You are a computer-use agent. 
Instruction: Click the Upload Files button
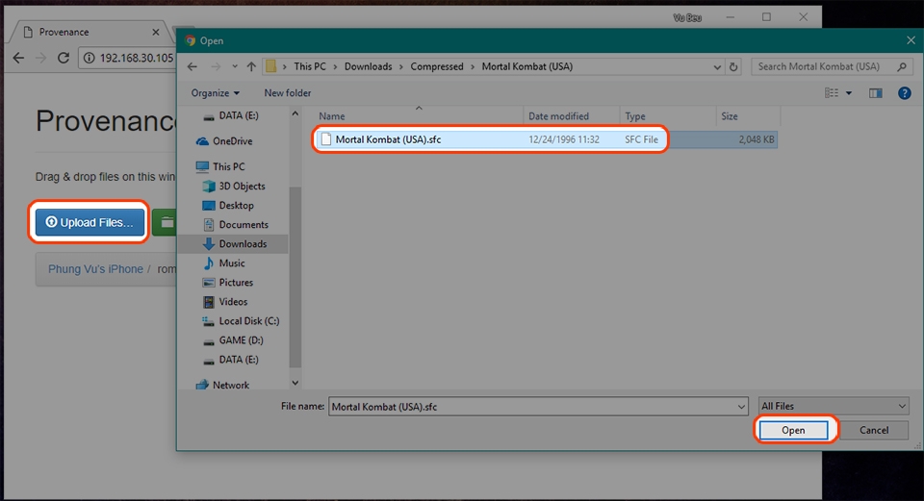90,222
